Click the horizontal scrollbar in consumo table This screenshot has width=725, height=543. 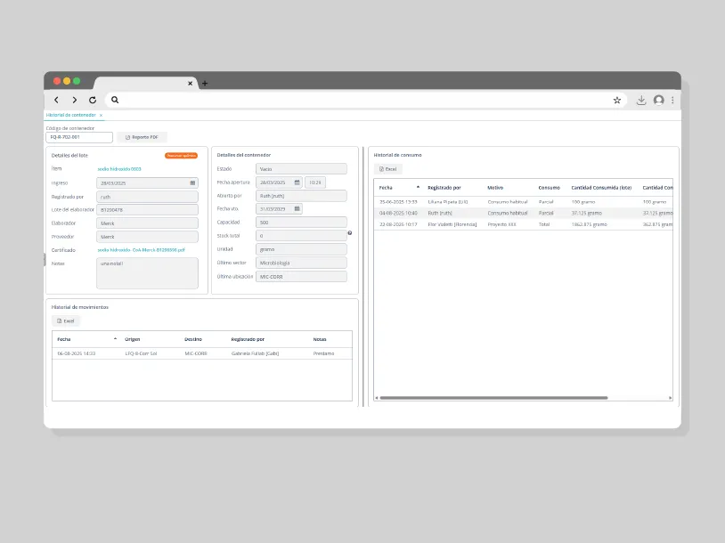tap(493, 398)
